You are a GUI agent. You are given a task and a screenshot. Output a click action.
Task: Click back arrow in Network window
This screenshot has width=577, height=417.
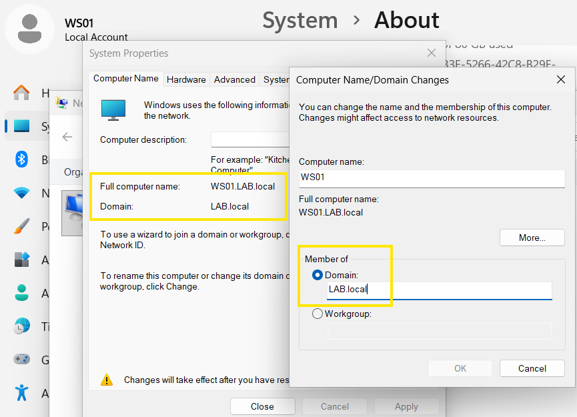click(x=67, y=137)
